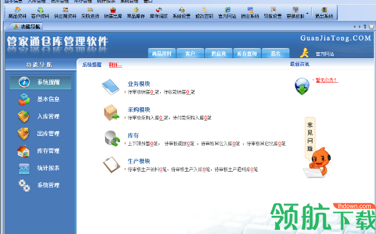
Task: Open 销售出库 toolbar button
Action: click(113, 13)
